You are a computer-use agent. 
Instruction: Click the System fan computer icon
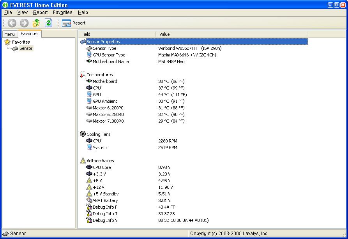pos(89,147)
